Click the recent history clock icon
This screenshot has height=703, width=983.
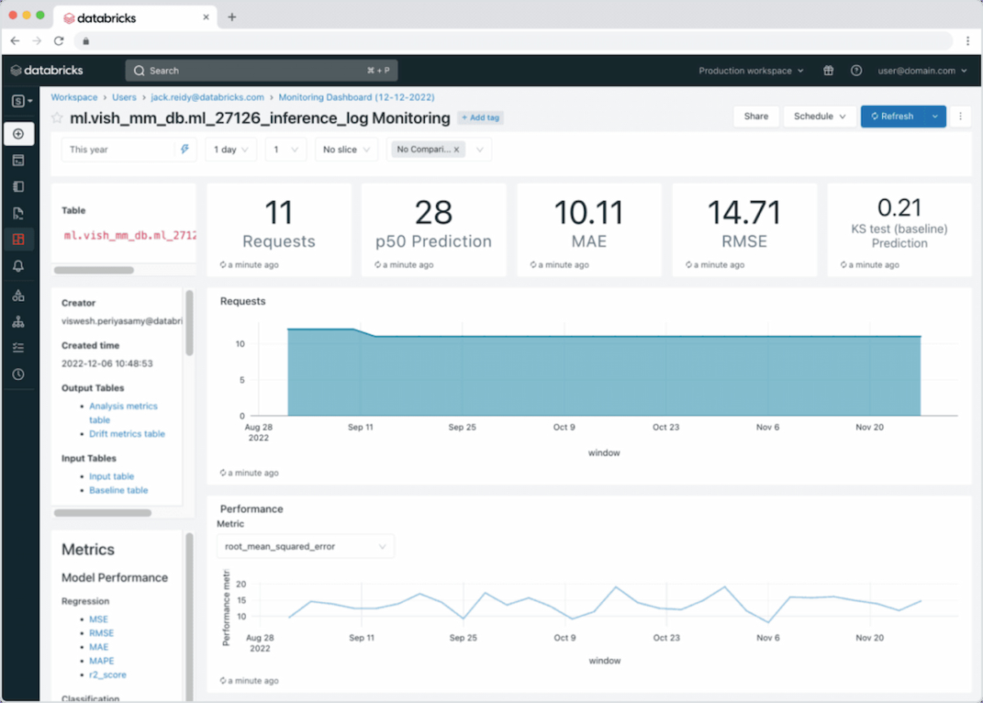(19, 374)
